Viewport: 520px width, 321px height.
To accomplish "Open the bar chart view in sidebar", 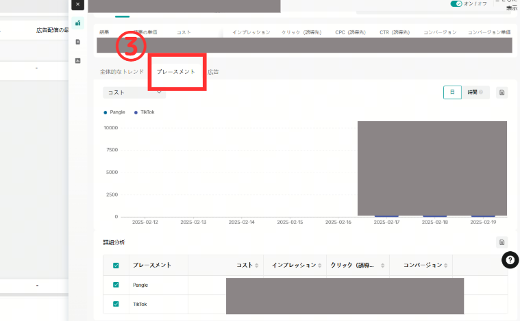I will point(78,23).
